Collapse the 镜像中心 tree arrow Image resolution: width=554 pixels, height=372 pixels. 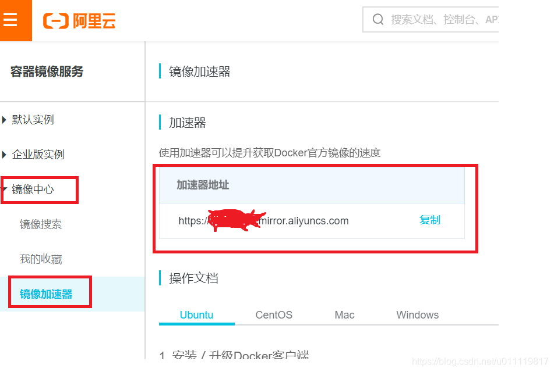(x=5, y=189)
